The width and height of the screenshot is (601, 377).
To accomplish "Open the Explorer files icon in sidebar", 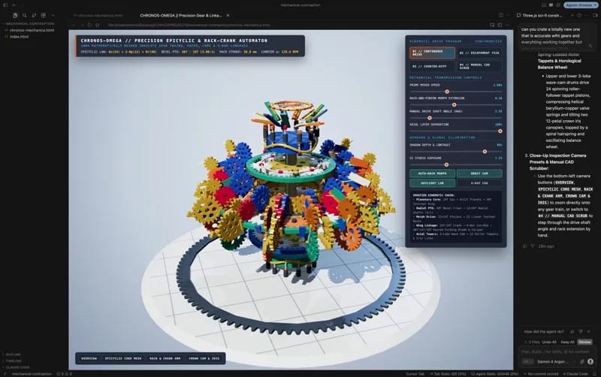I will 15,15.
